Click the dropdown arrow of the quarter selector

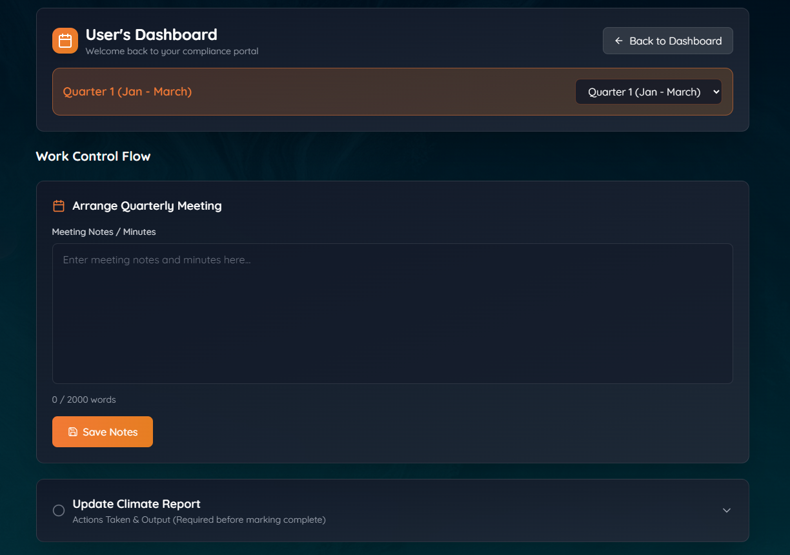point(715,92)
